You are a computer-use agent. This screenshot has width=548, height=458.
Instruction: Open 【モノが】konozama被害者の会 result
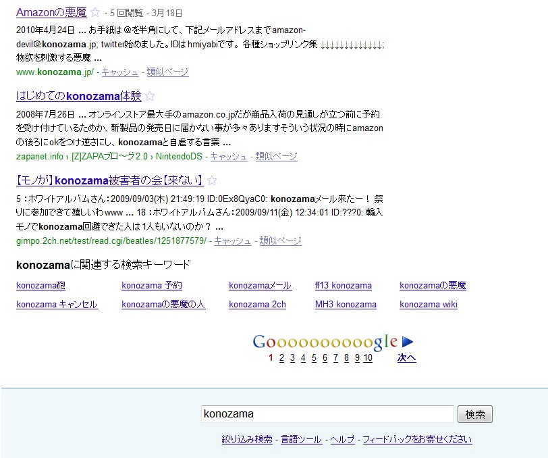point(109,180)
